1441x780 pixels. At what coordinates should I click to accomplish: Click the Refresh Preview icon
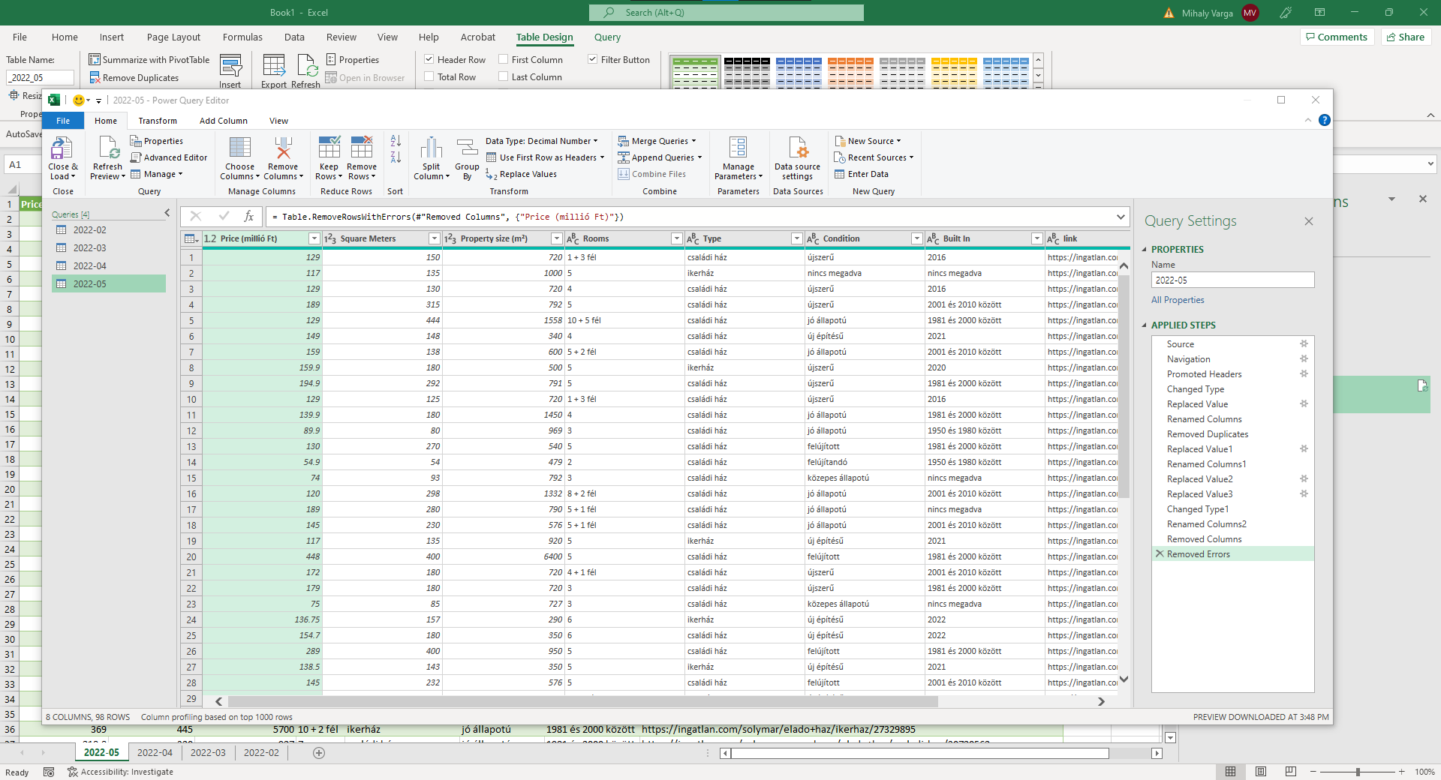[108, 148]
